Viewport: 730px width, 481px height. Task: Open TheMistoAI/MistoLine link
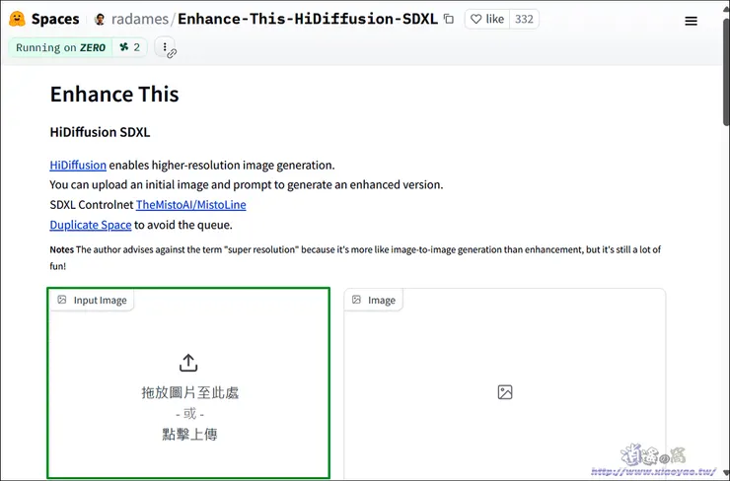click(190, 205)
